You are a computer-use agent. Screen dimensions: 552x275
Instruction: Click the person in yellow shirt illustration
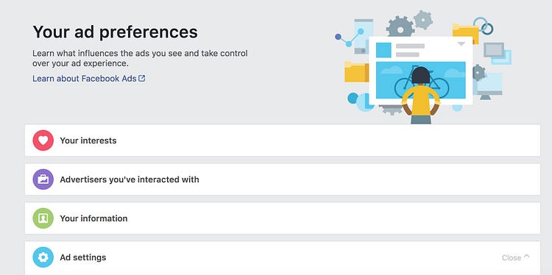[x=421, y=96]
